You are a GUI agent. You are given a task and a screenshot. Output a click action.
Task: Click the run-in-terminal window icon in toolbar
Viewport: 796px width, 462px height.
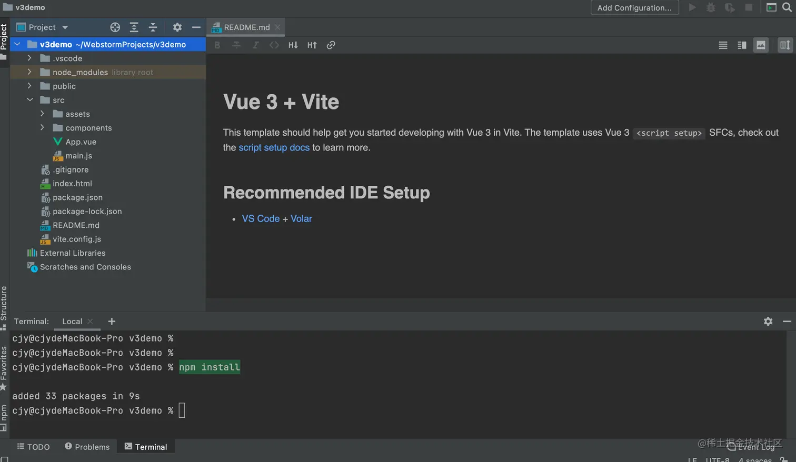[x=771, y=7]
